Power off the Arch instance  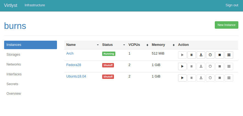click(210, 55)
